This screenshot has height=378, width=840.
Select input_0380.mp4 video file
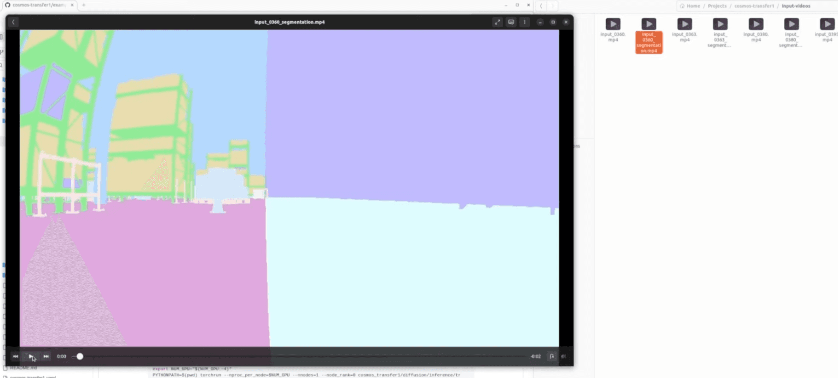756,24
